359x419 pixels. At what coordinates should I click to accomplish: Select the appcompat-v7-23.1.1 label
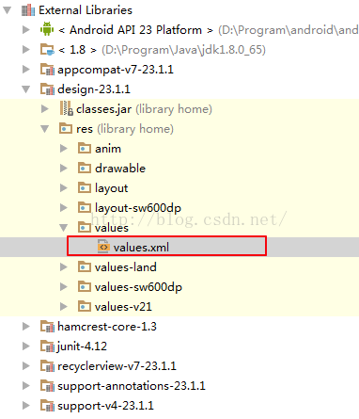click(x=116, y=70)
